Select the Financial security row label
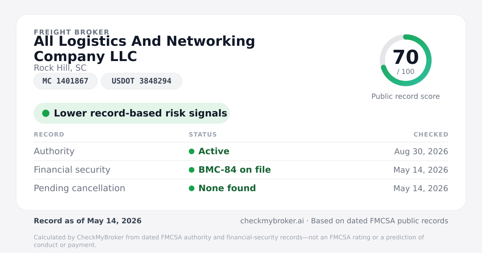 coord(72,170)
